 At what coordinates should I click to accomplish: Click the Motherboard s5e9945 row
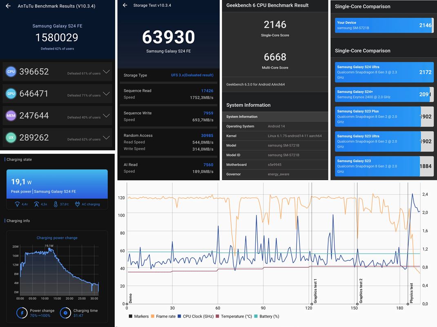(x=275, y=165)
